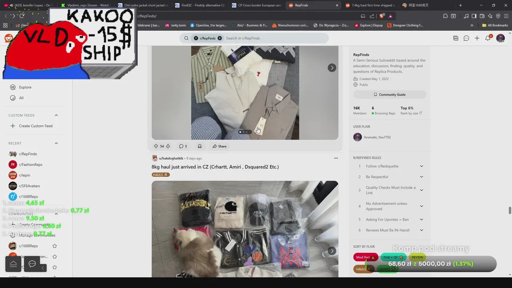Reload the page
The width and height of the screenshot is (512, 288).
pyautogui.click(x=22, y=16)
